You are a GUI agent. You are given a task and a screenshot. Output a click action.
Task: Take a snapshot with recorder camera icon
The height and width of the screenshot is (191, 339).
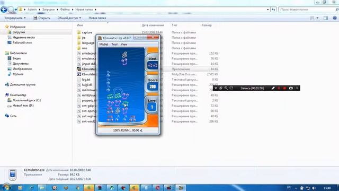point(291,88)
